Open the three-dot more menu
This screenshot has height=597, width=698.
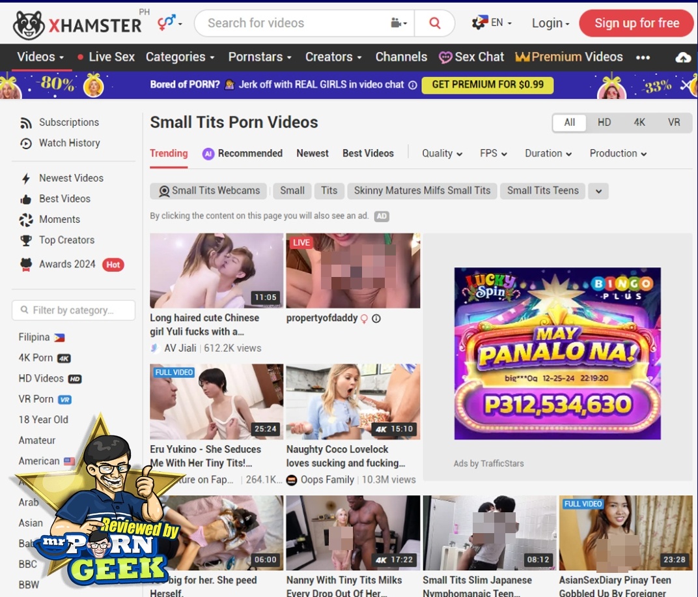643,57
